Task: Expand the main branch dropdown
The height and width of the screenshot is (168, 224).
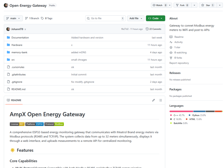Action: pos(13,18)
